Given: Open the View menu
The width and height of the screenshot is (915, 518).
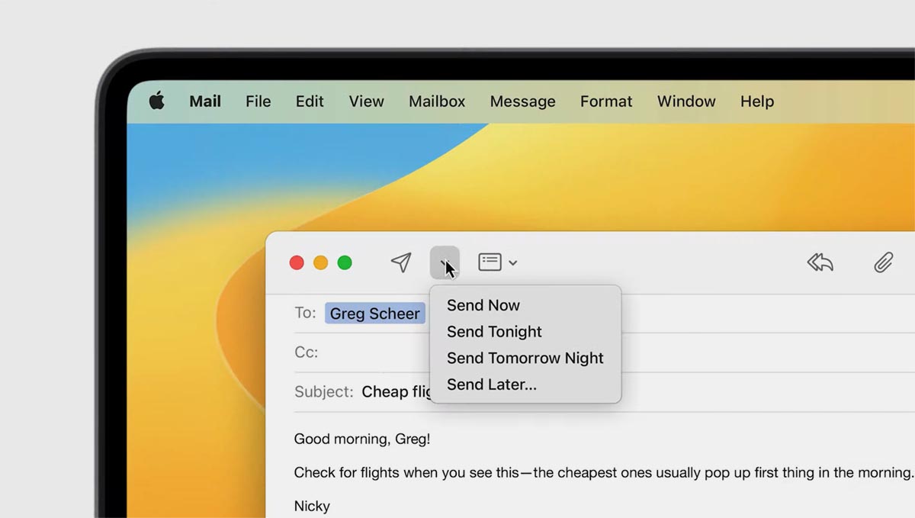Looking at the screenshot, I should [367, 101].
